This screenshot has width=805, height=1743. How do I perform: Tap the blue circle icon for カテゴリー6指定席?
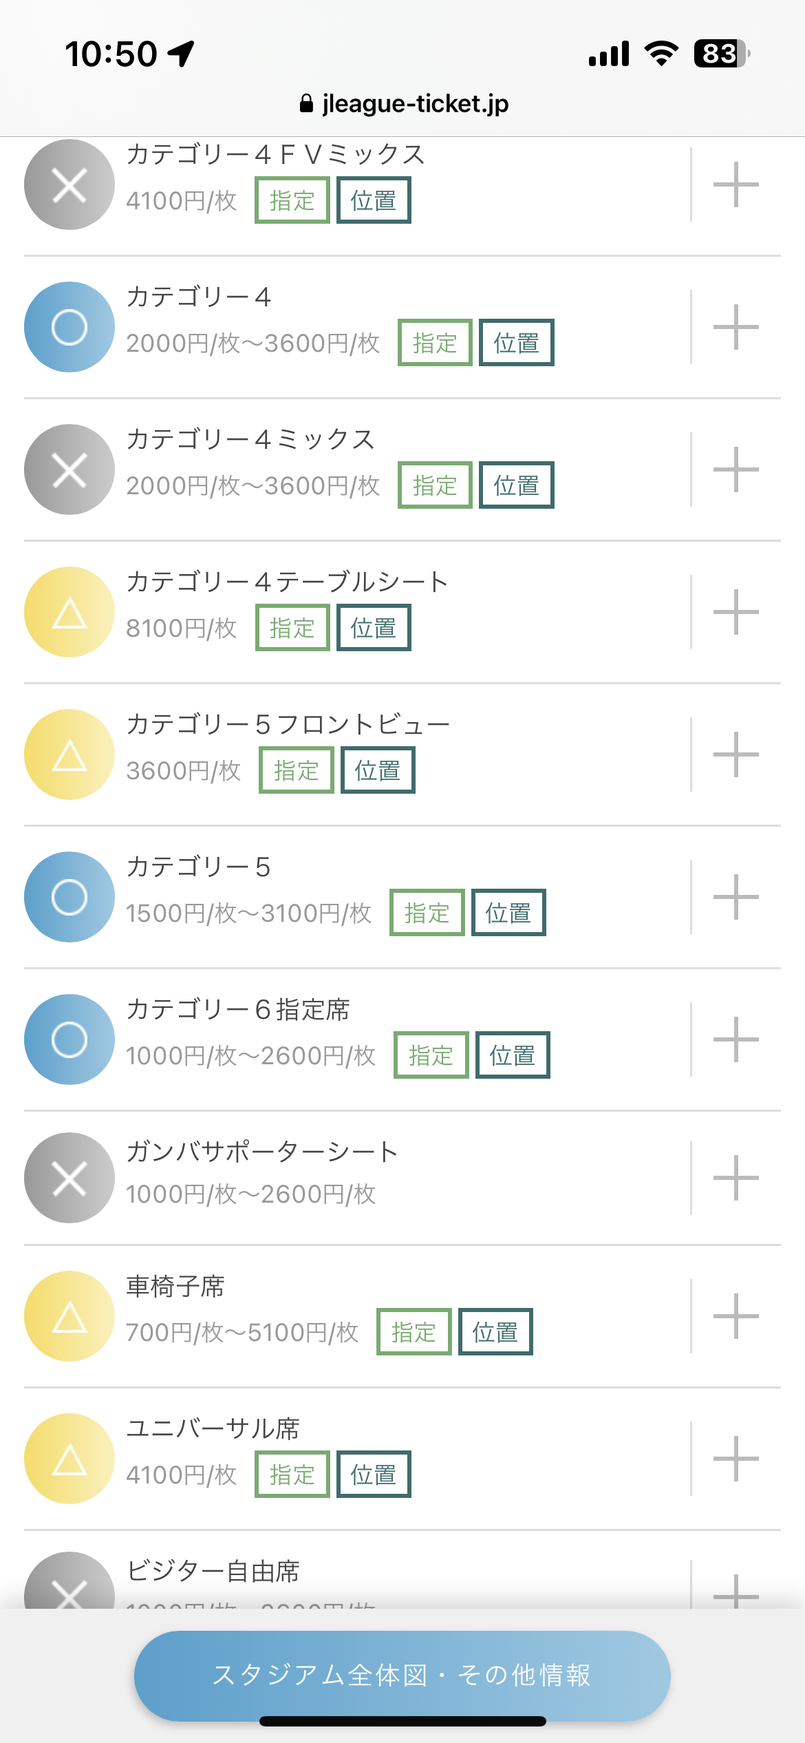click(69, 1039)
